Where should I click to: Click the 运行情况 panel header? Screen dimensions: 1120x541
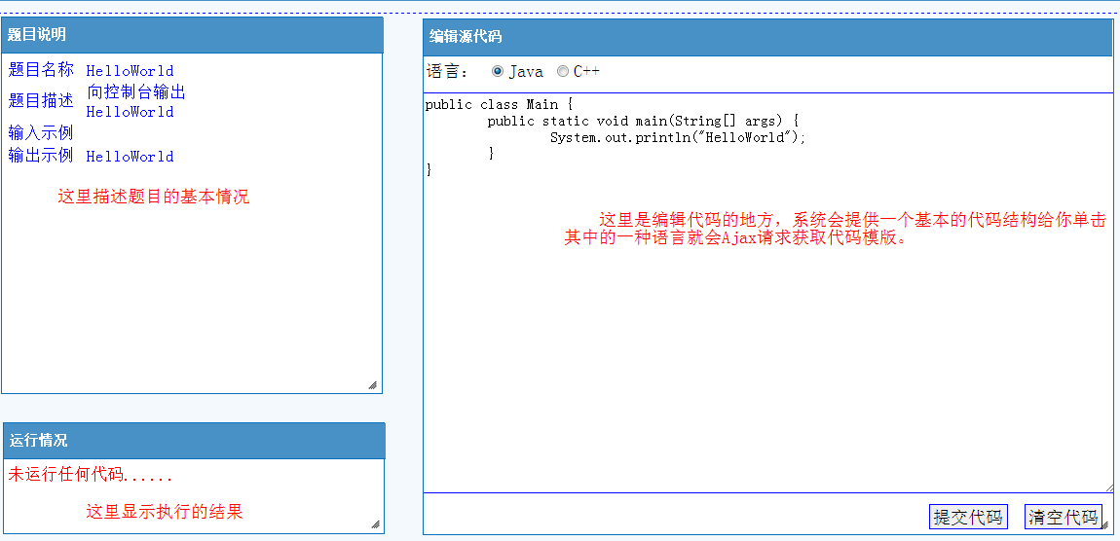point(194,441)
